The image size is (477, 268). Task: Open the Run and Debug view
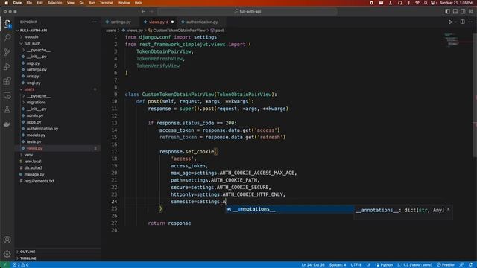[7, 66]
